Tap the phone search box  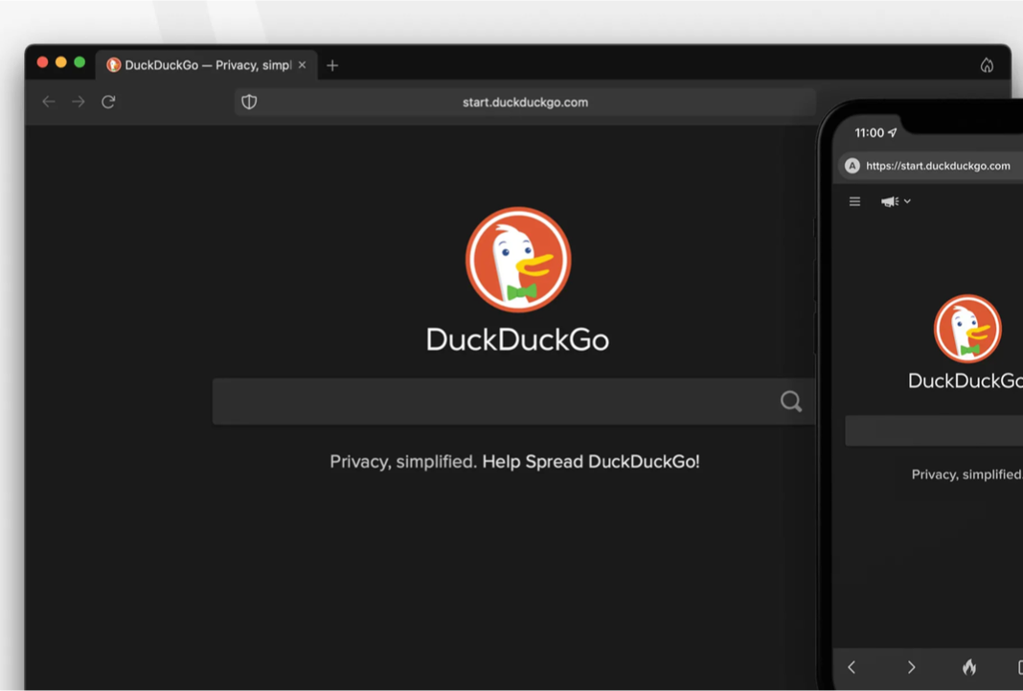click(x=934, y=430)
